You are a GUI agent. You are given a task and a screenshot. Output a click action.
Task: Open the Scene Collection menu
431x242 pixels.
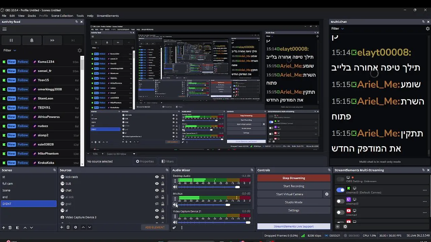62,16
